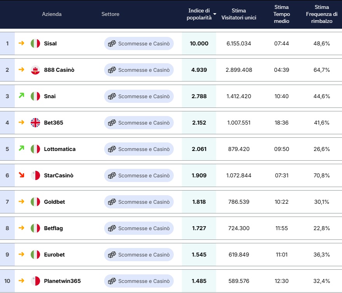Open the Planetwin365 company link
This screenshot has width=342, height=293.
(62, 281)
